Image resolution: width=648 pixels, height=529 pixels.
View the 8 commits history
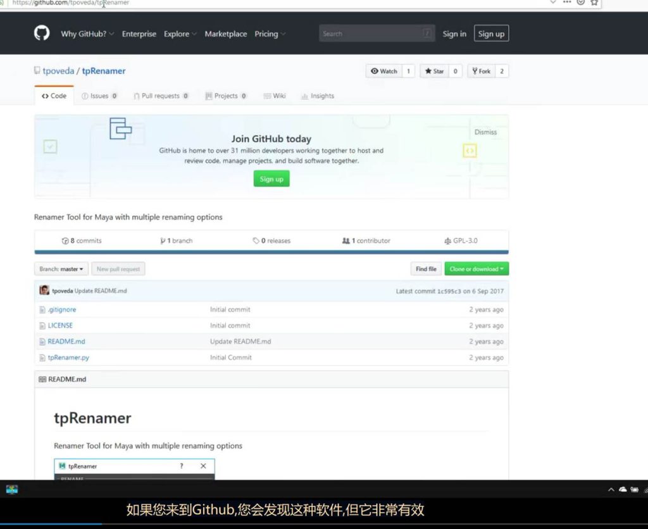pos(82,241)
